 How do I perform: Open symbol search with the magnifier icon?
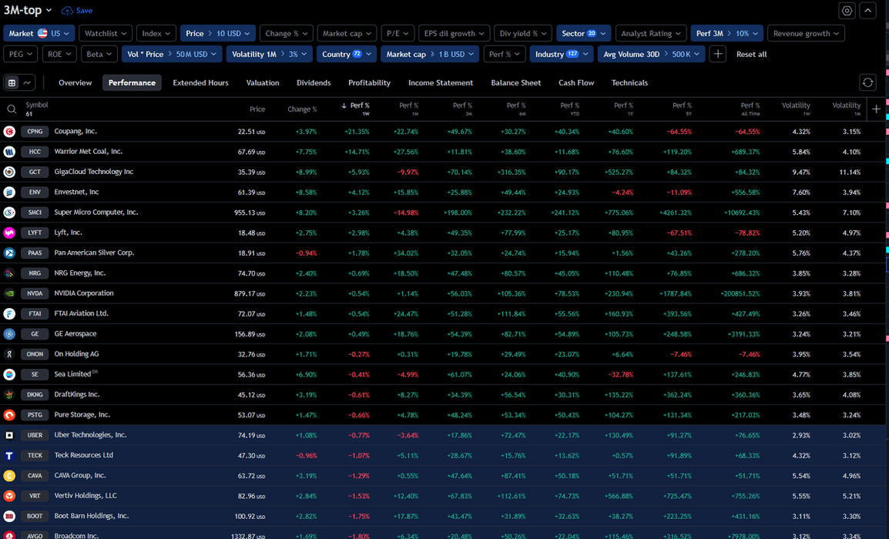[x=13, y=109]
